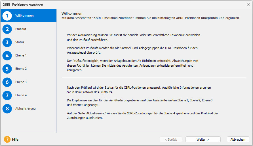Click the step 7 circle icon
This screenshot has width=253, height=146.
tap(7, 95)
